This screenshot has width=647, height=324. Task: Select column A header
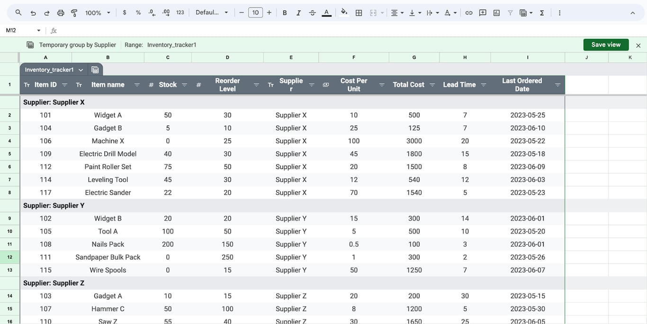[x=45, y=57]
